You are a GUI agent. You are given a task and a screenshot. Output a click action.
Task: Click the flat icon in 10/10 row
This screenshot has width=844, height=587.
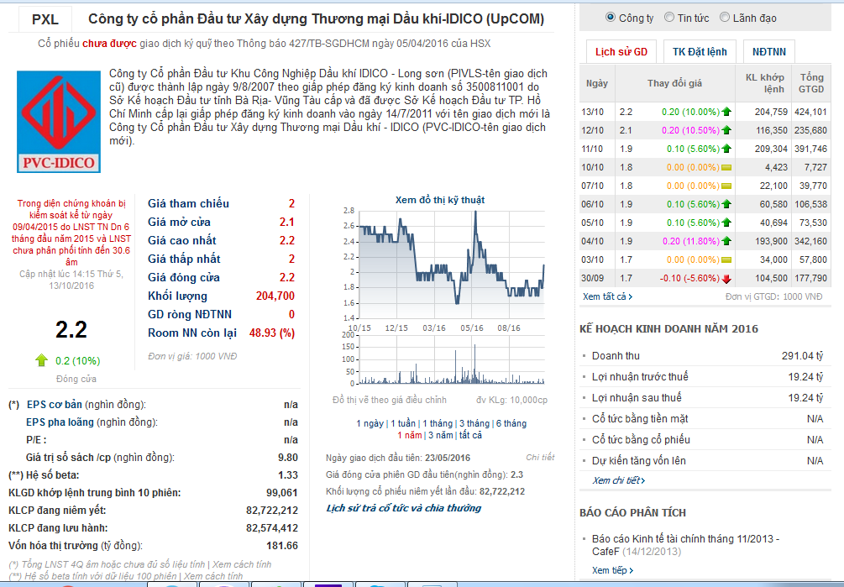click(726, 167)
